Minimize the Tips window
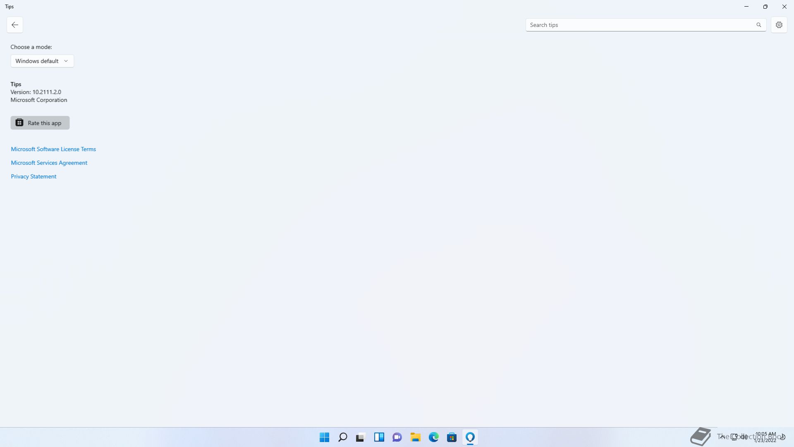 click(x=746, y=7)
